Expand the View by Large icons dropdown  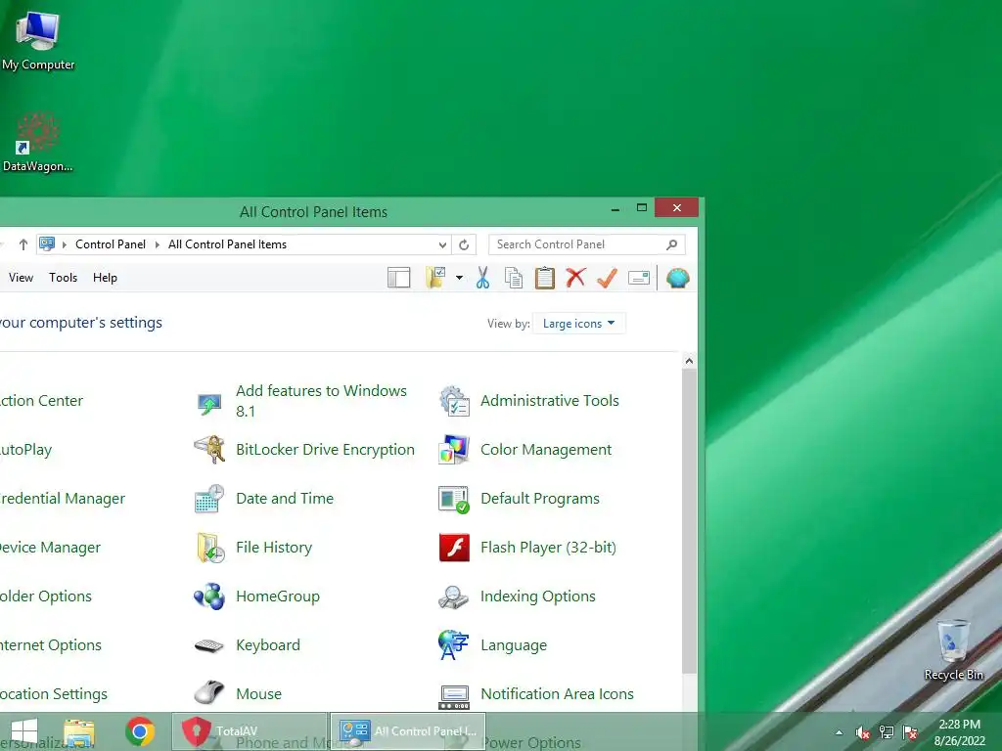(579, 324)
